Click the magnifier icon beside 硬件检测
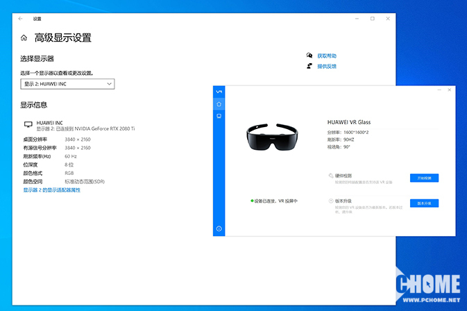Screen dimensions: 467x311 (330, 176)
